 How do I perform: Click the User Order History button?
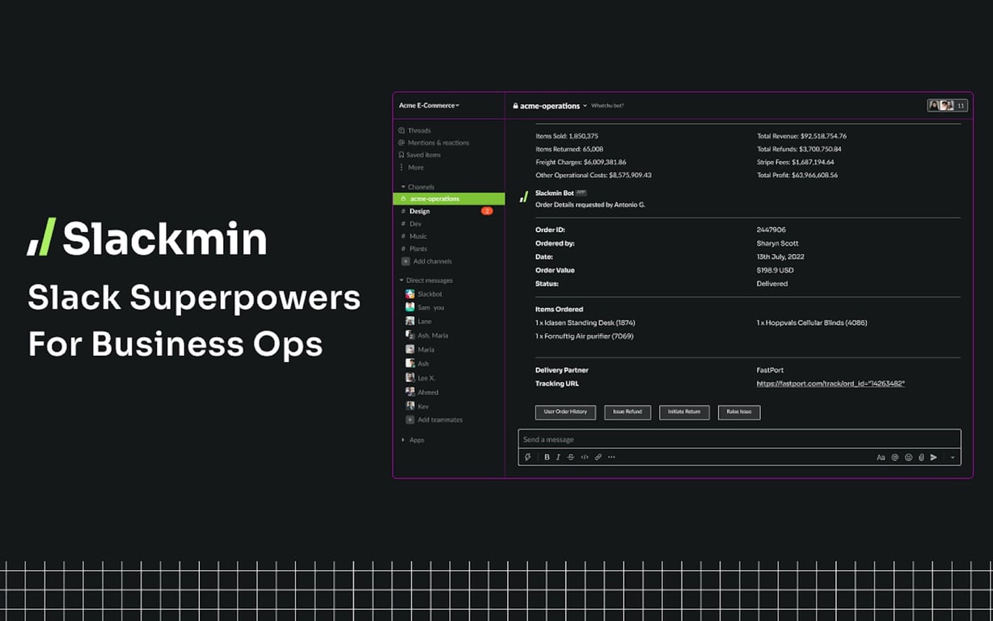tap(565, 412)
